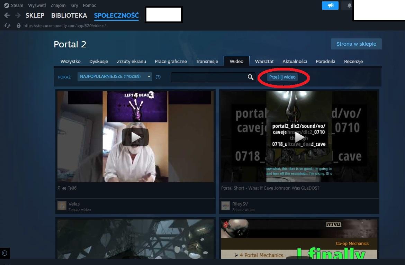
Task: Switch to the Dyskusje tab
Action: pos(99,62)
